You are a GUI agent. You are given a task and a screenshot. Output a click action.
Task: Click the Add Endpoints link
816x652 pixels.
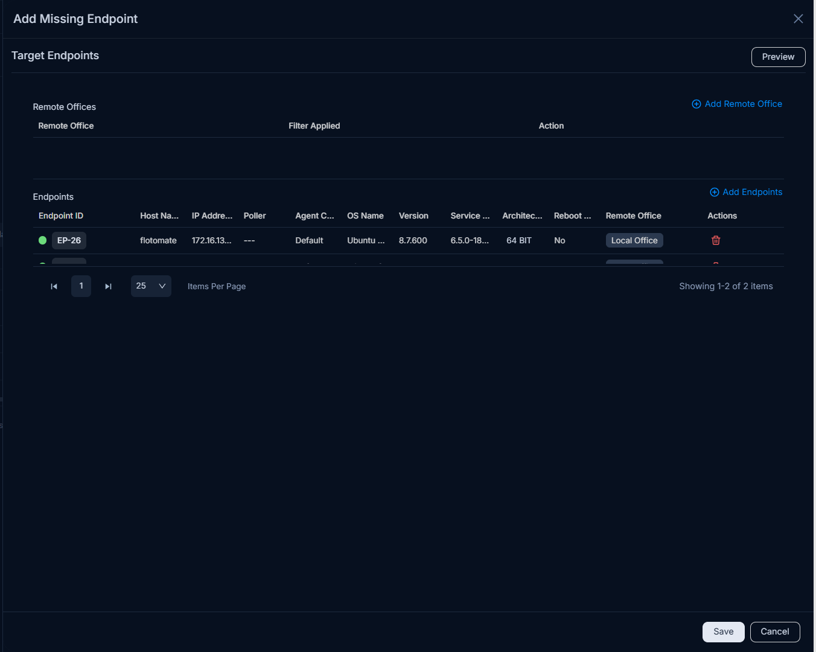click(746, 192)
